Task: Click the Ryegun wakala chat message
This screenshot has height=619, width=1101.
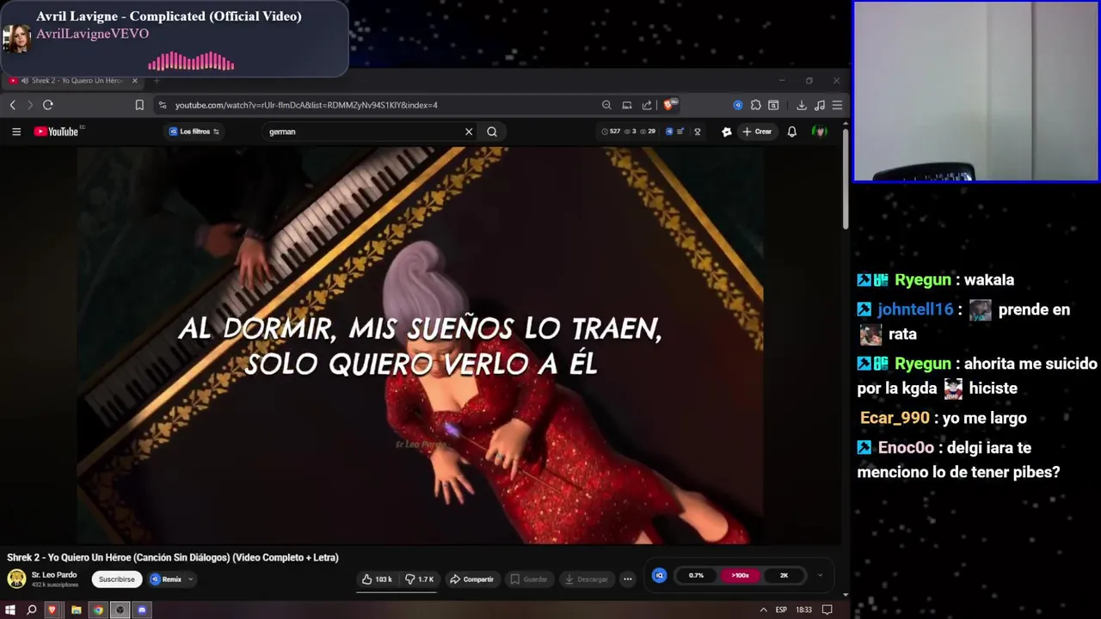Action: 936,280
